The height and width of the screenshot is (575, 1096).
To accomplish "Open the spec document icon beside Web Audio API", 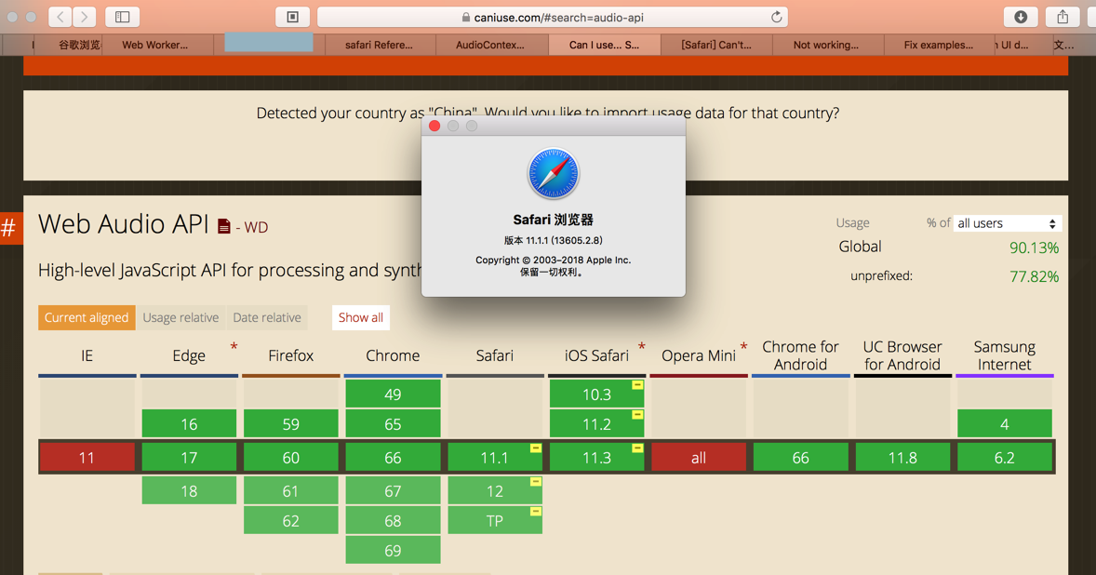I will point(223,226).
